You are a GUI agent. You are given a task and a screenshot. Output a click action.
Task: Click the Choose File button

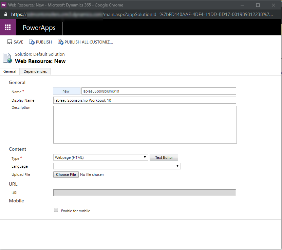[x=66, y=174]
